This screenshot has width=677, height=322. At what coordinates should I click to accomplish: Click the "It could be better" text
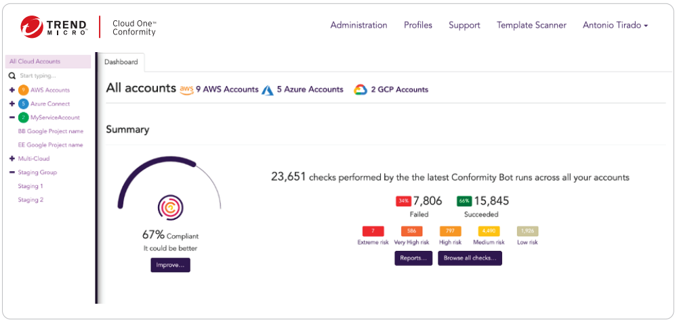(170, 249)
